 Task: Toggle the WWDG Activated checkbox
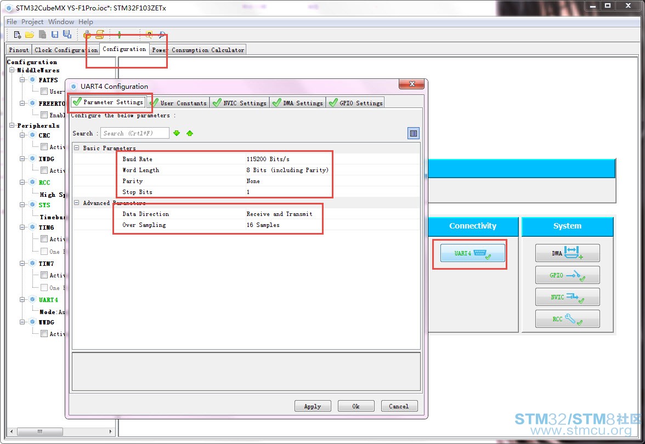point(44,334)
